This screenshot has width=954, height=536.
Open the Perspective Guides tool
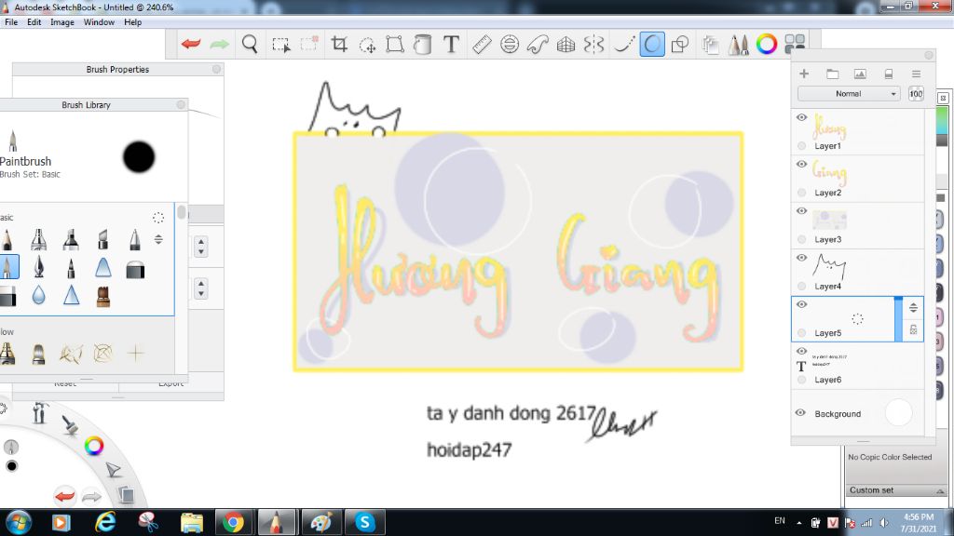[x=566, y=44]
